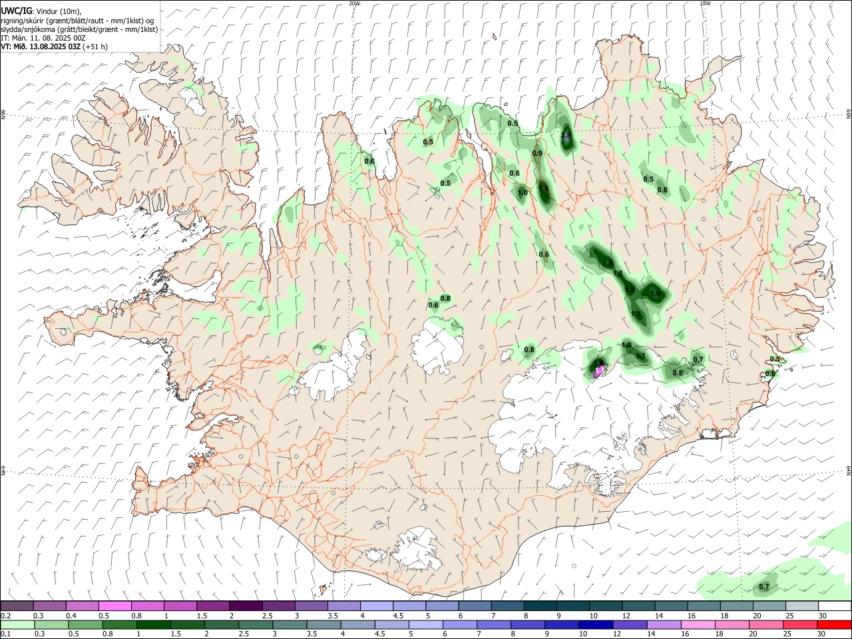Click the 1.8 value in the dark green band
The width and height of the screenshot is (852, 639).
pyautogui.click(x=608, y=264)
